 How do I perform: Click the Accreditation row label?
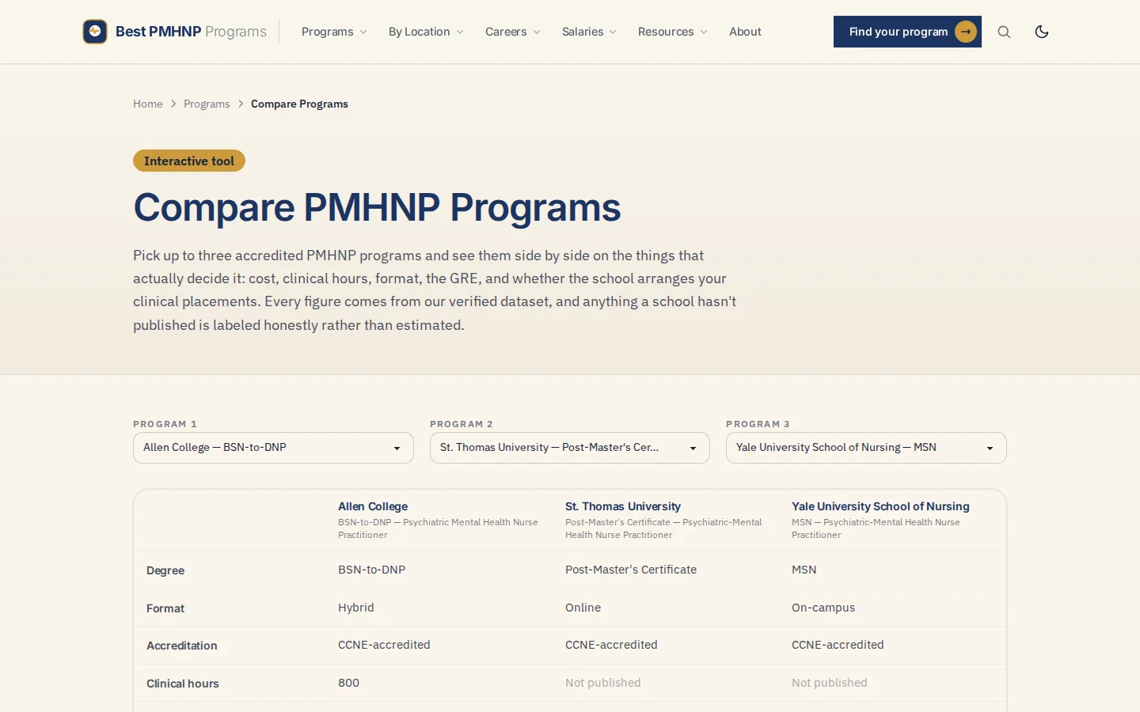tap(182, 646)
